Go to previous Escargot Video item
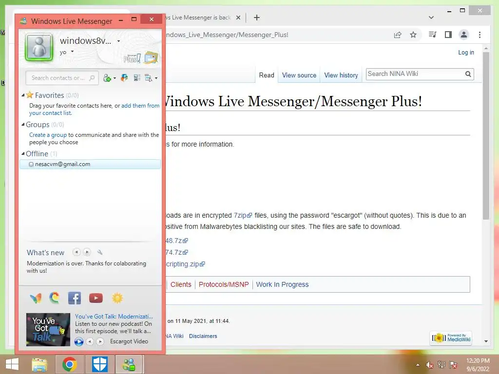This screenshot has height=374, width=499. 90,341
